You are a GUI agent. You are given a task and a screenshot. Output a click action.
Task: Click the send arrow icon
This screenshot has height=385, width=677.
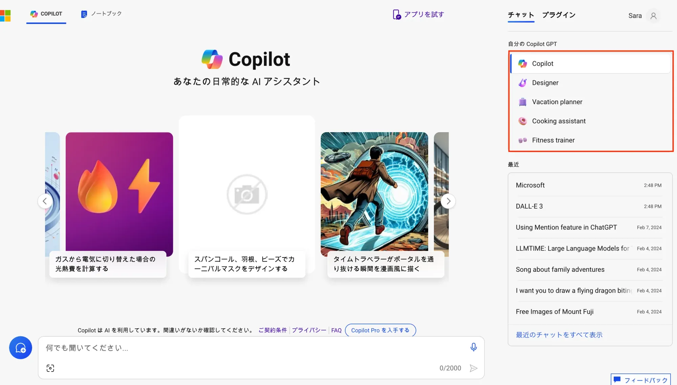474,368
